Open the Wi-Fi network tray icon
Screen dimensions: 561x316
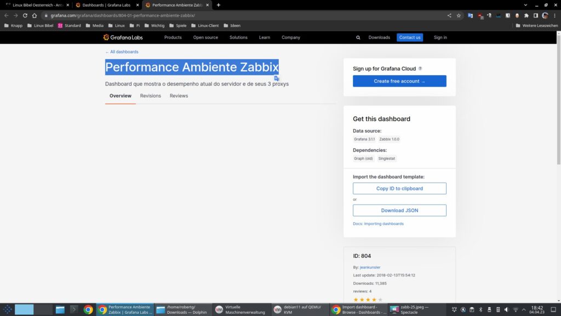point(516,309)
